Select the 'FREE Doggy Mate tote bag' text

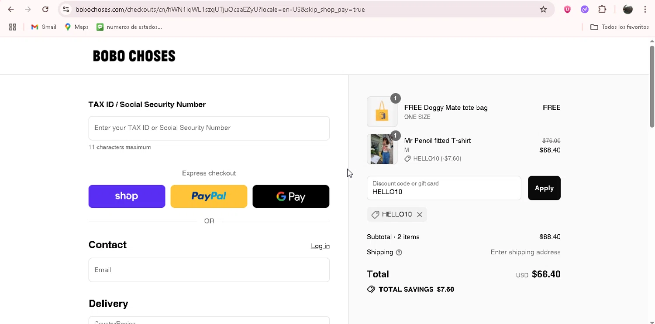pyautogui.click(x=446, y=108)
